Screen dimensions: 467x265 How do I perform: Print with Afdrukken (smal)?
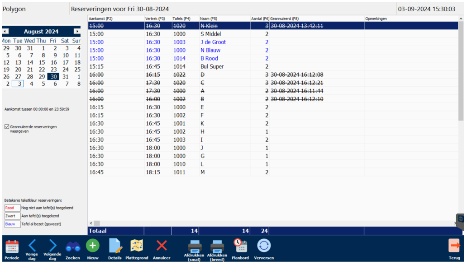click(x=194, y=251)
